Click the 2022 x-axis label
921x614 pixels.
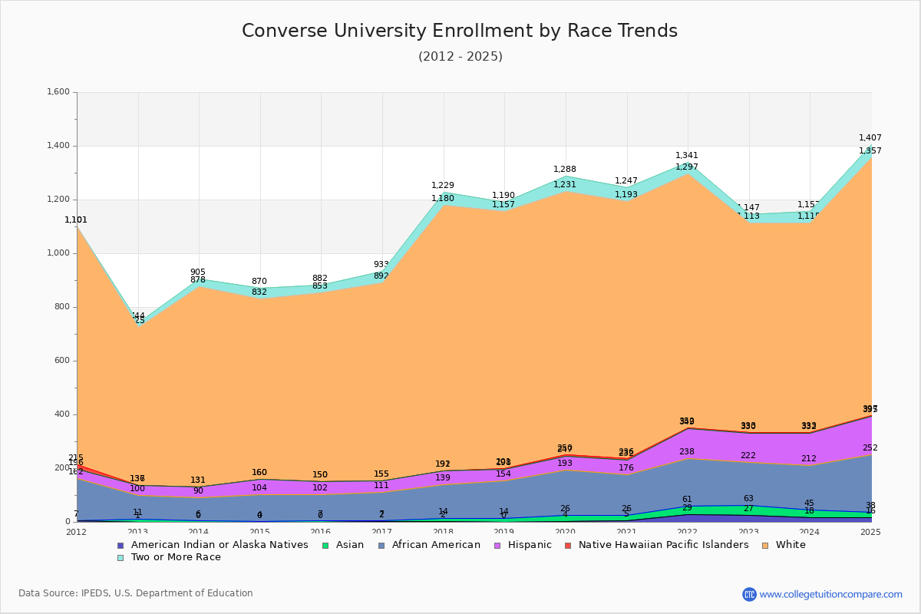tap(688, 532)
